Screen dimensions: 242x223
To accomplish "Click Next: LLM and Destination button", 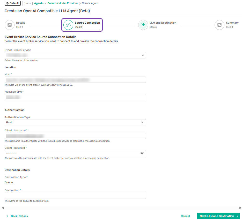I will pos(218,216).
